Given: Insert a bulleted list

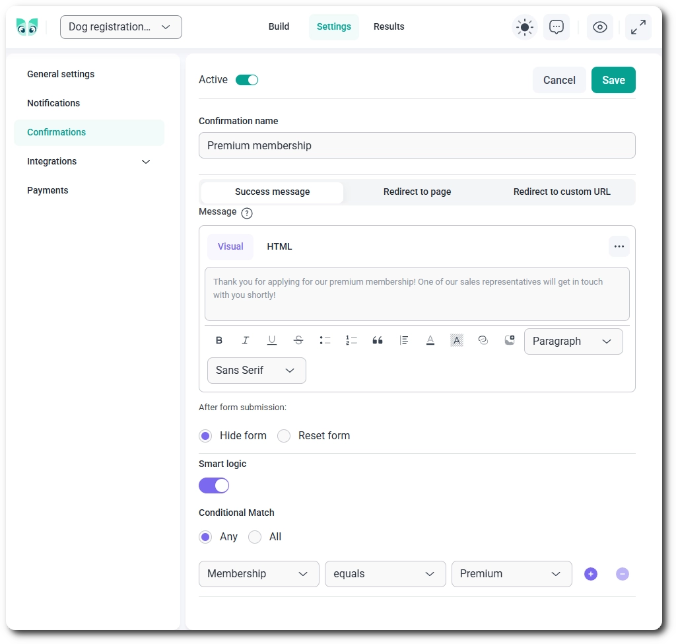Looking at the screenshot, I should click(x=325, y=340).
